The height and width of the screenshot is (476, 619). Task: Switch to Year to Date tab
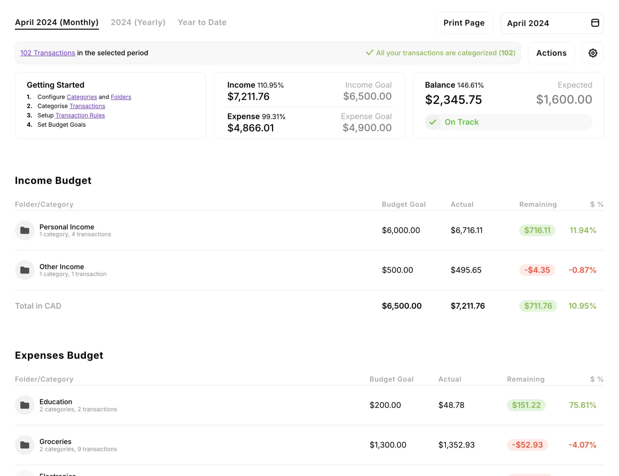coord(202,22)
